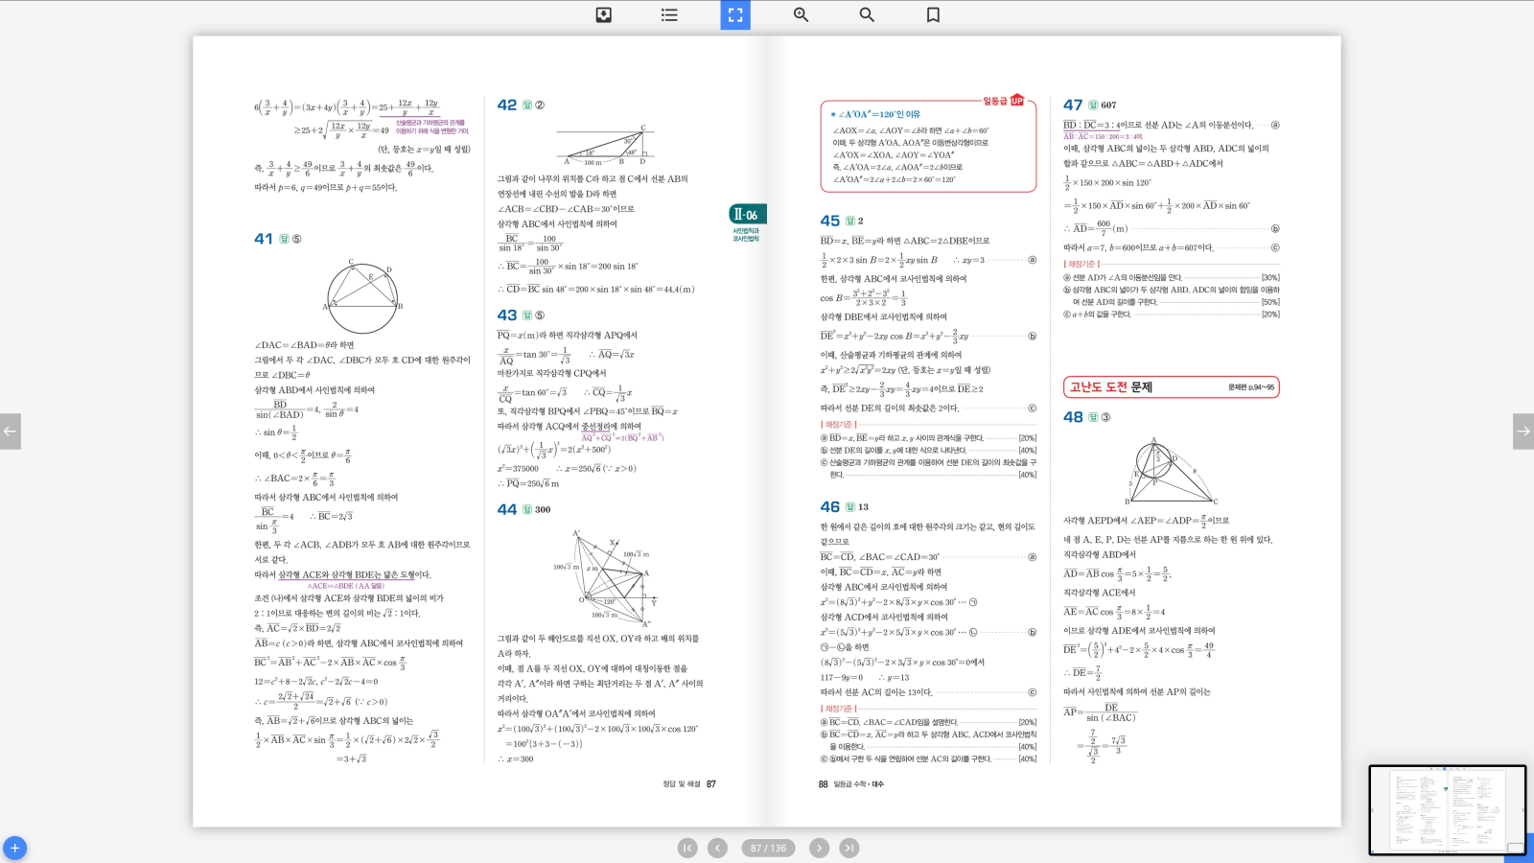The image size is (1534, 863).
Task: Click the red '고난도 도전 문제' banner
Action: tap(1171, 387)
